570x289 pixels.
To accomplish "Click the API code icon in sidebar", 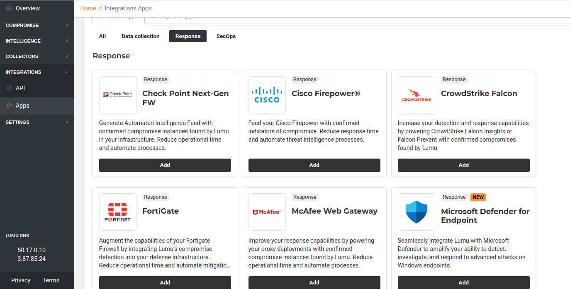I will (9, 88).
